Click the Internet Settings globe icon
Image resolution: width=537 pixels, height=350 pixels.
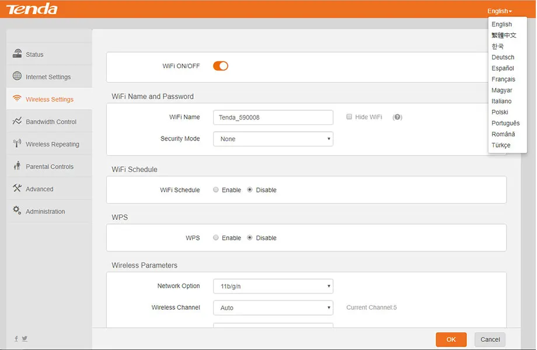click(x=17, y=76)
